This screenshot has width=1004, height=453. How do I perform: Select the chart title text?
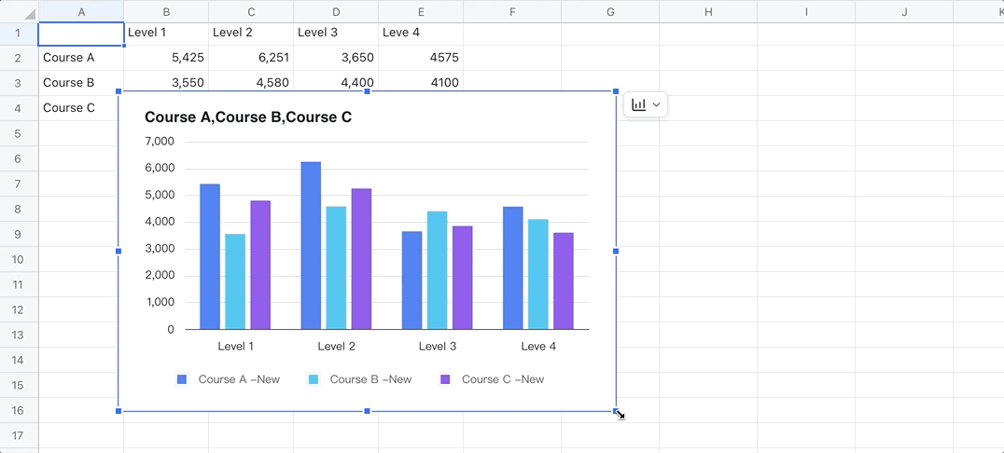click(x=247, y=117)
